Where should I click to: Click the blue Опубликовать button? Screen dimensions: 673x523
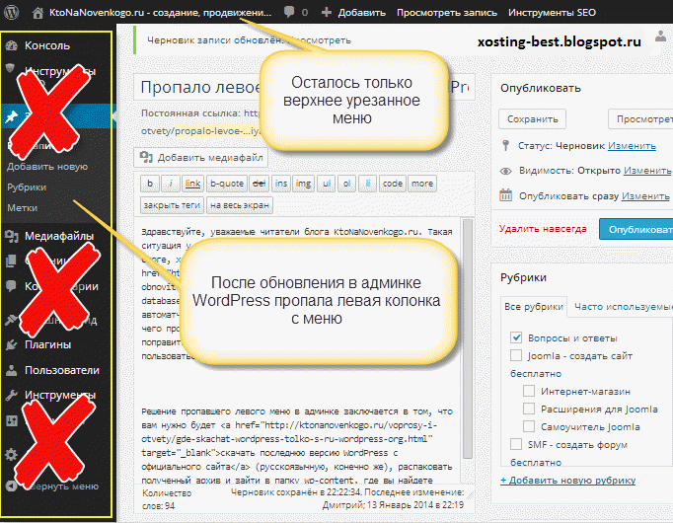point(636,230)
